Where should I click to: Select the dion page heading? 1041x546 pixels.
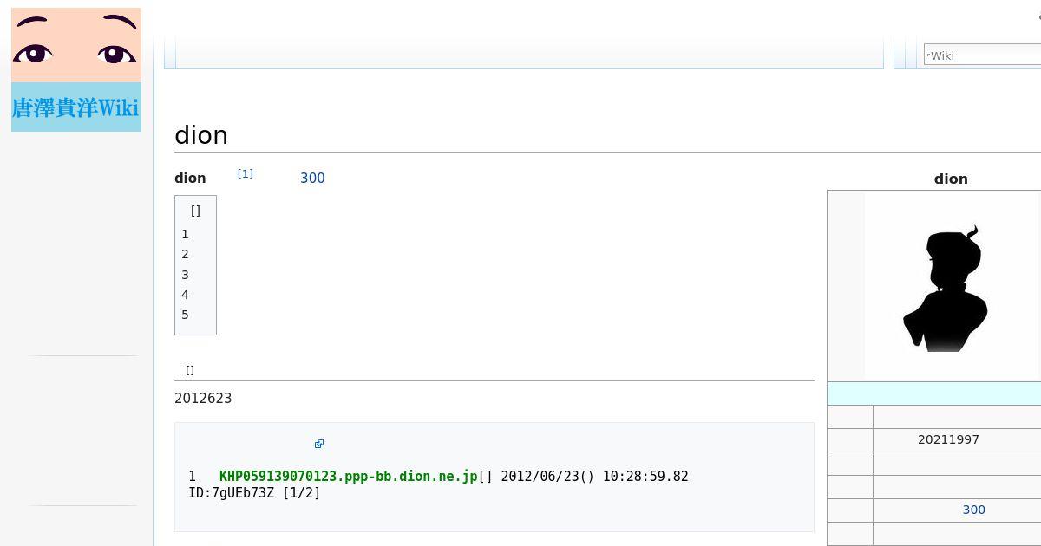coord(201,135)
